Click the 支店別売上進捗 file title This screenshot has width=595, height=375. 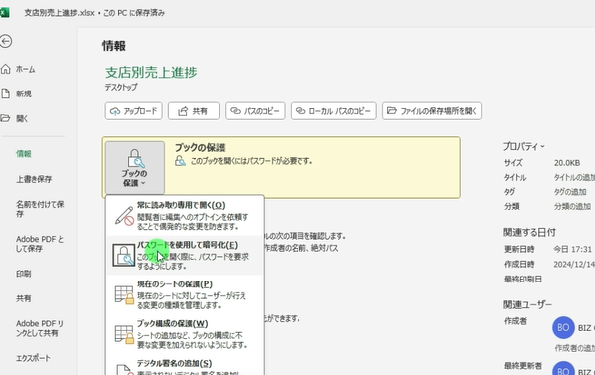pos(151,72)
